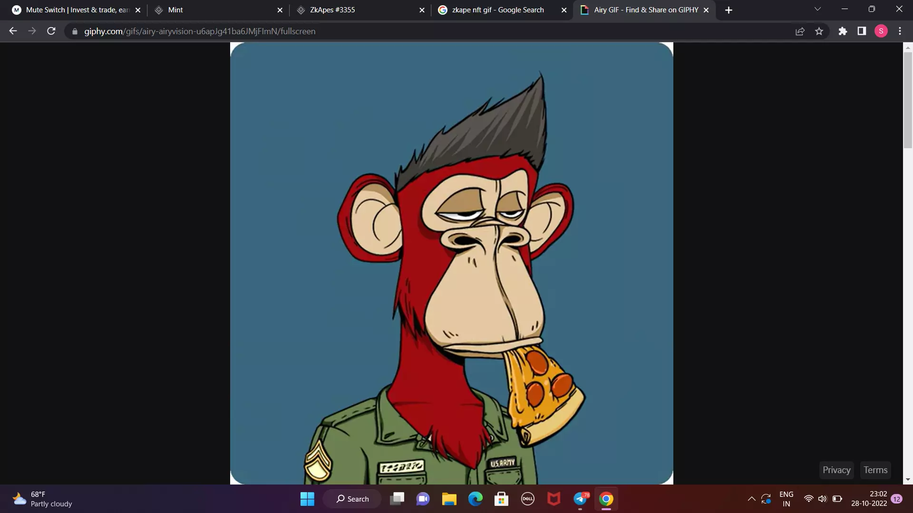Viewport: 913px width, 513px height.
Task: Close the Airy GIF tab
Action: pos(706,10)
